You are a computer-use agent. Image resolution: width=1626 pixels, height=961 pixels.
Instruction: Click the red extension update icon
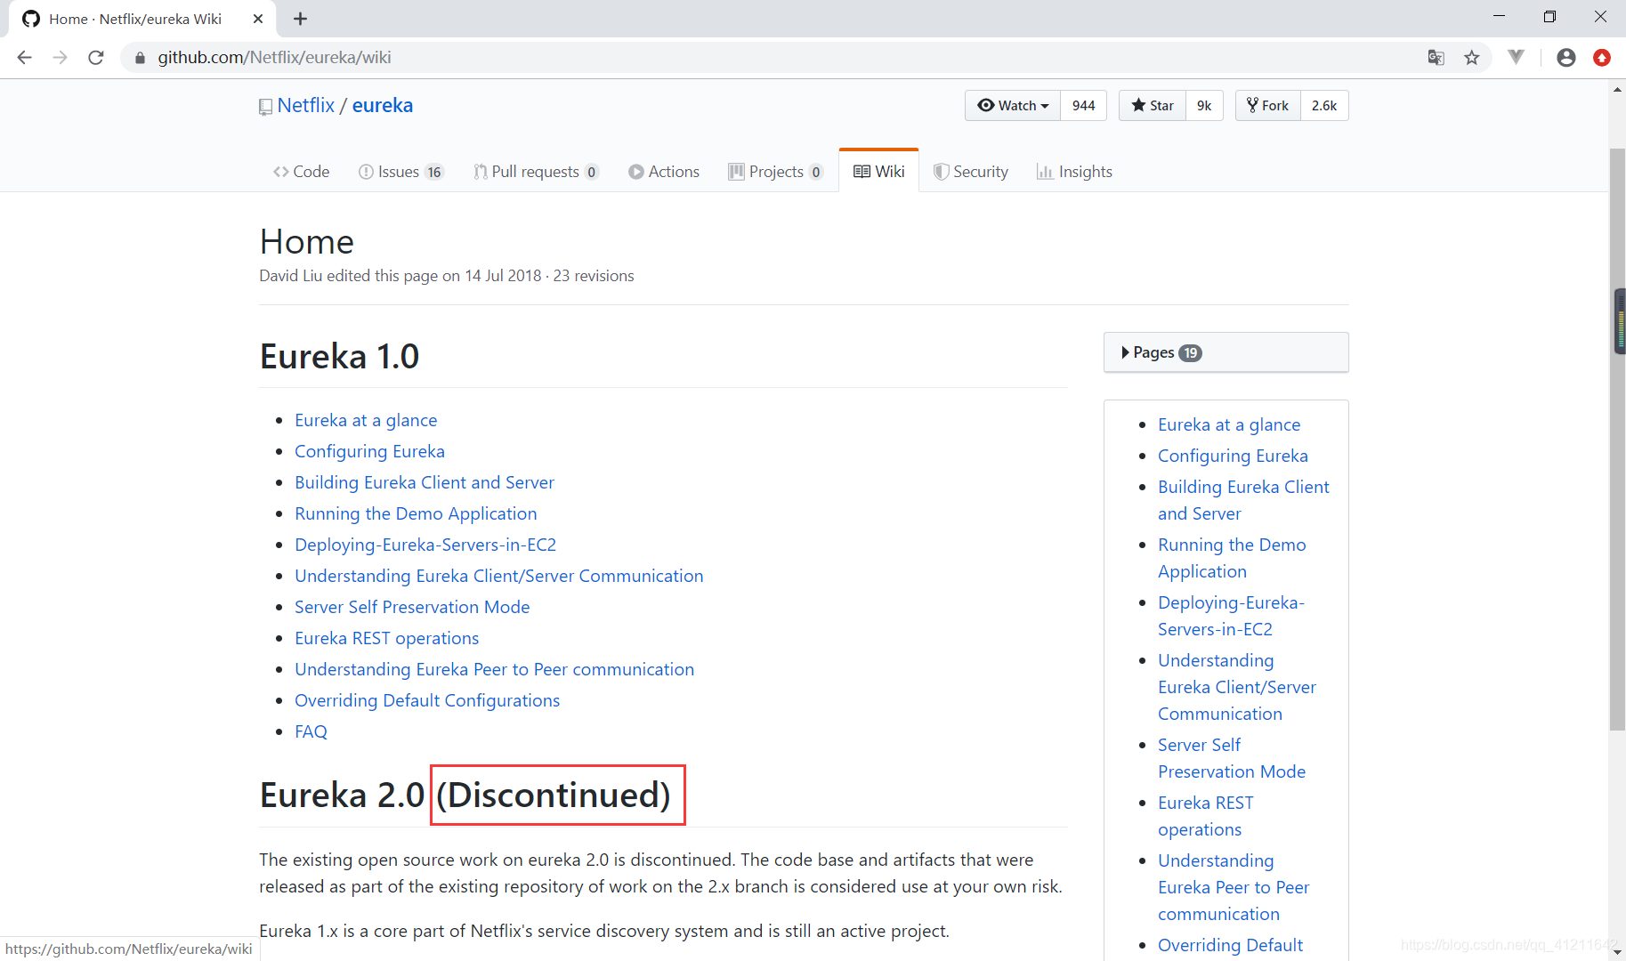click(x=1602, y=58)
